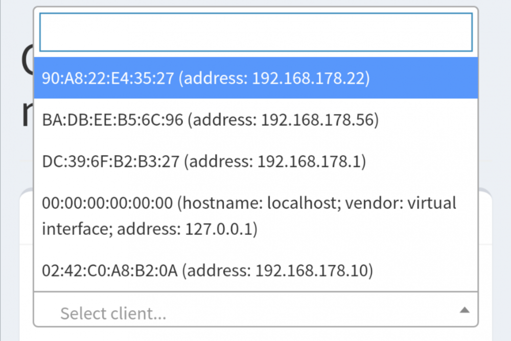Pick the entry with address 192.168.178.22

(256, 78)
